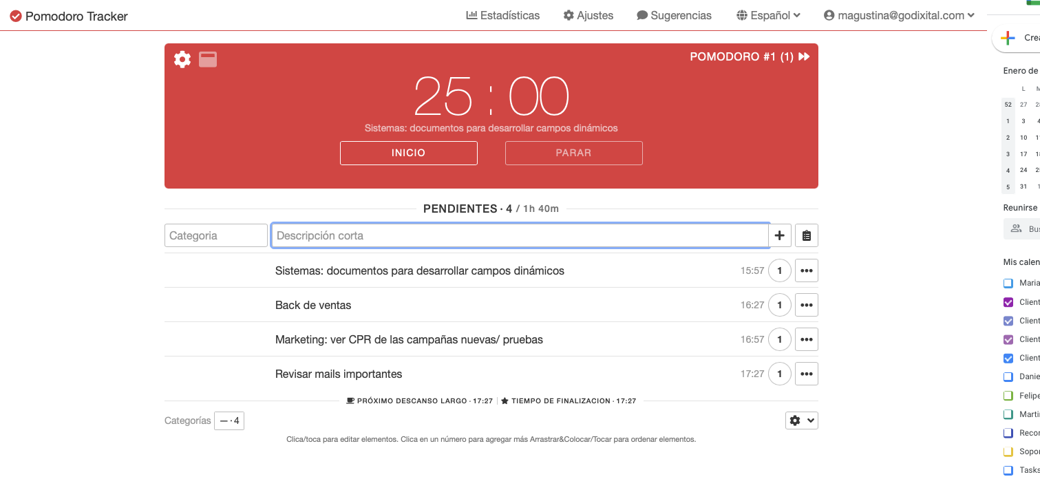Screen dimensions: 1040x479
Task: Enable the Felipe calendar checkbox
Action: pyautogui.click(x=1008, y=396)
